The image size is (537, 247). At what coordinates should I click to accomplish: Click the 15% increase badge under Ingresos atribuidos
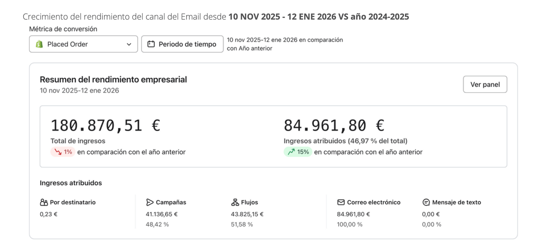[x=298, y=152]
